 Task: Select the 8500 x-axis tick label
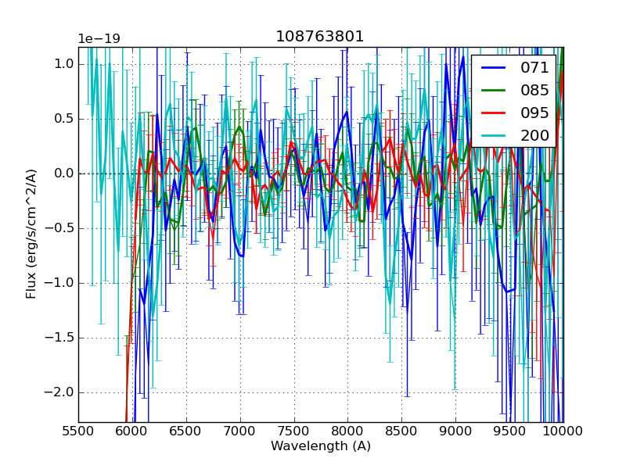pyautogui.click(x=401, y=431)
